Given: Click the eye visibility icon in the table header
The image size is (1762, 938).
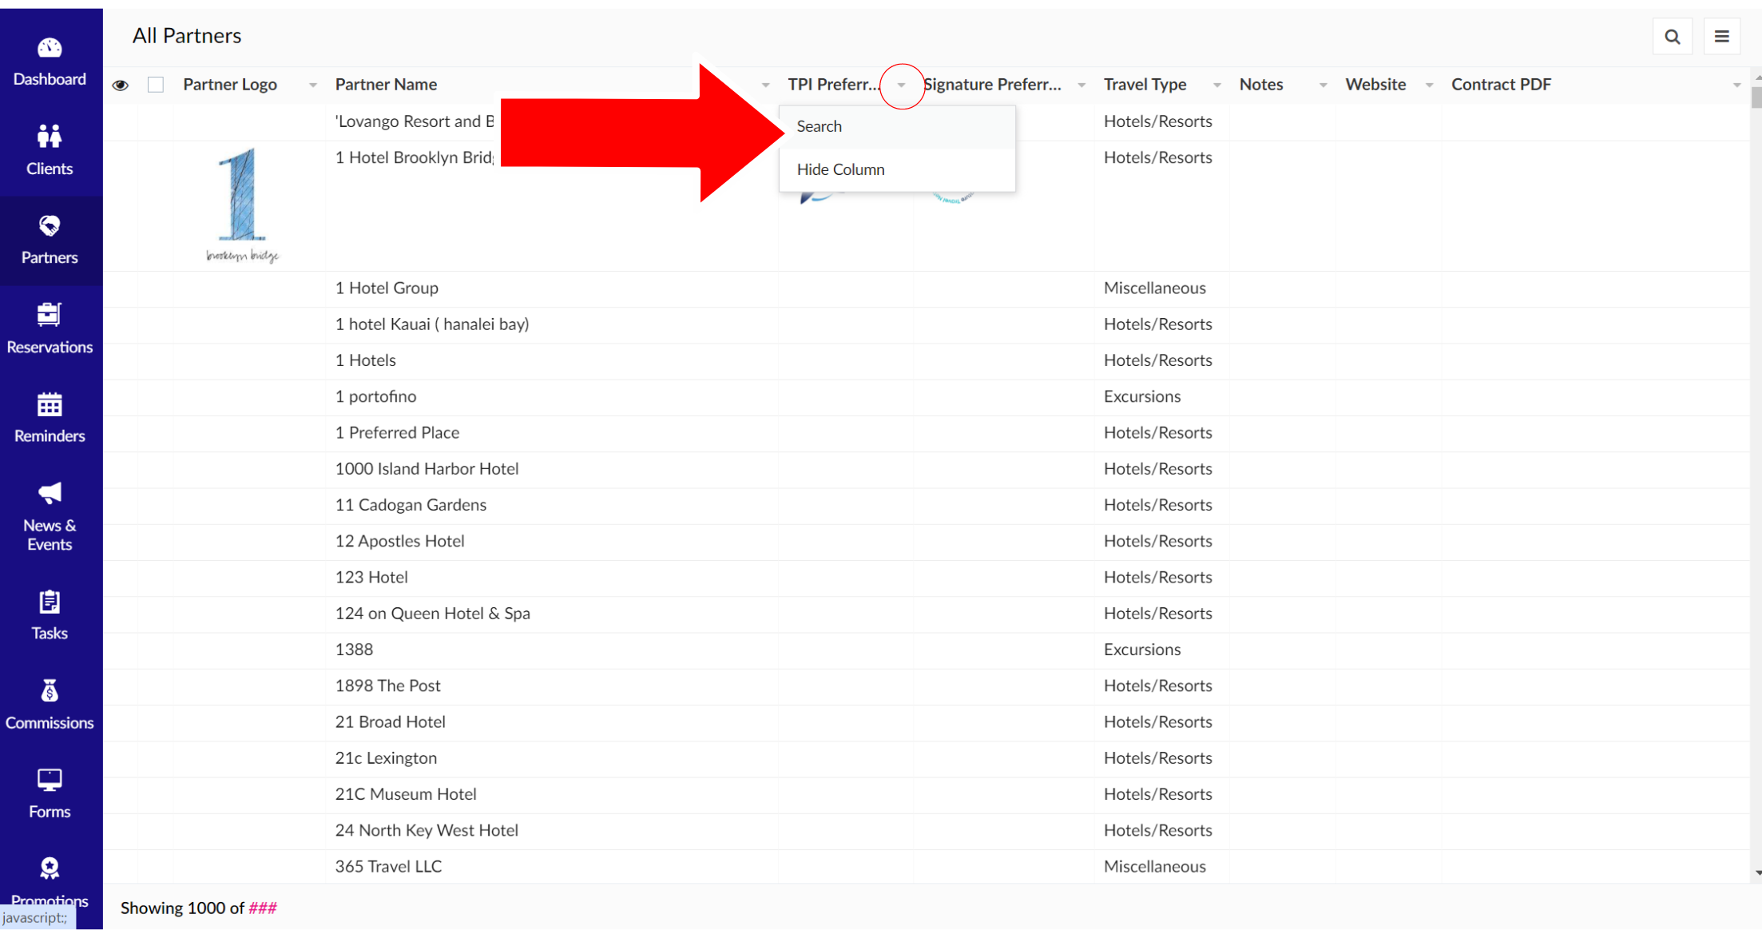Looking at the screenshot, I should pyautogui.click(x=121, y=85).
